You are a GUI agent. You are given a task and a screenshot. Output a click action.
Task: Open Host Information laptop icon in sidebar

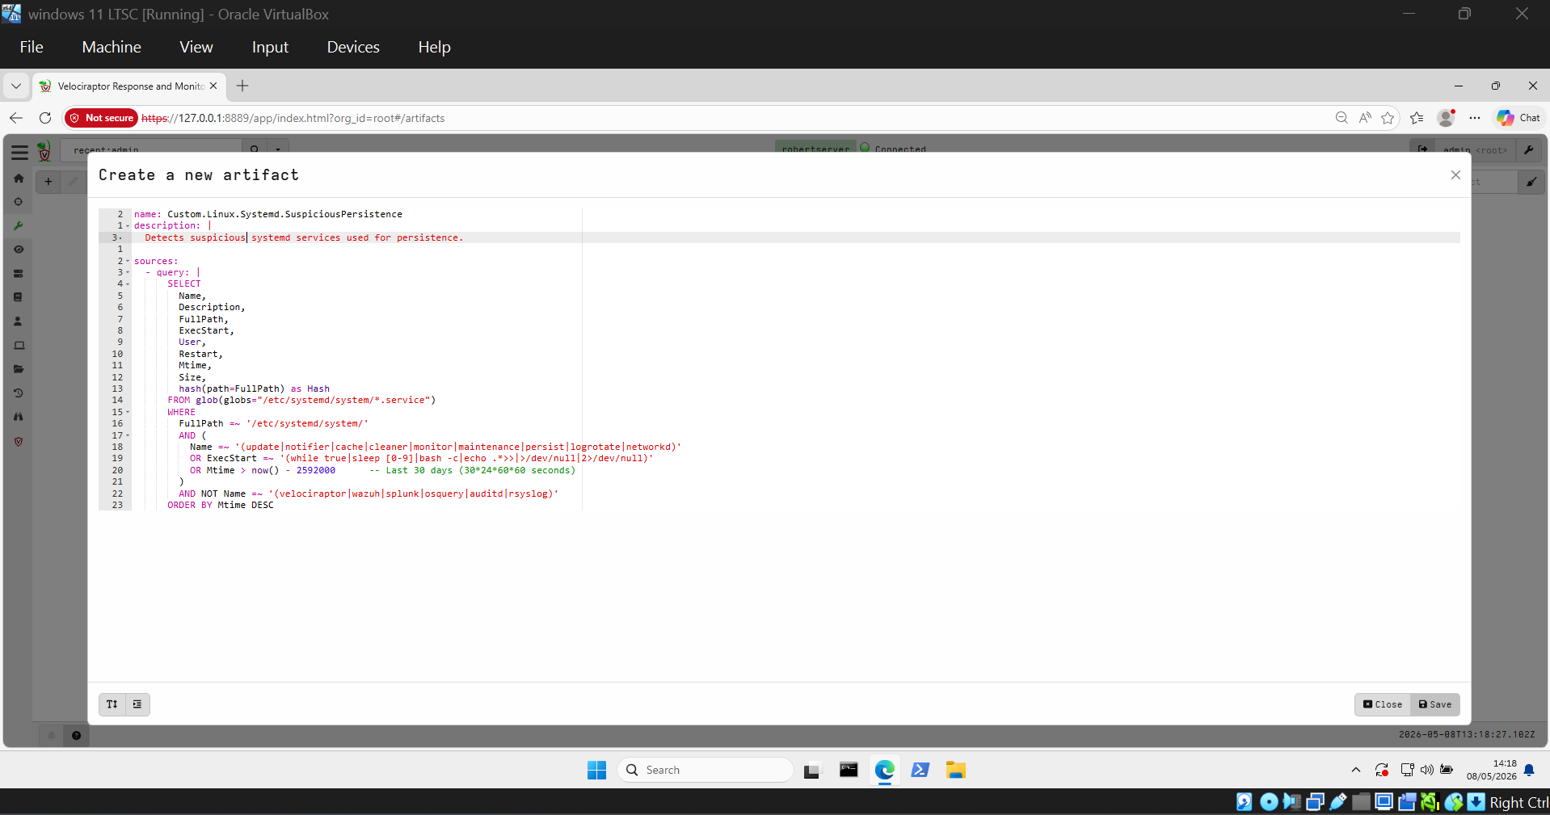tap(19, 346)
